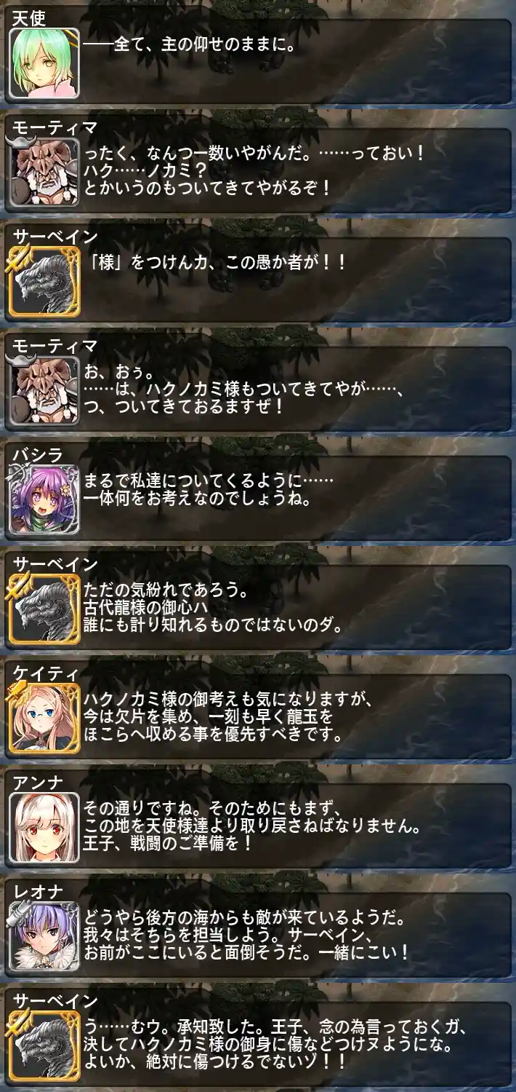Viewport: 516px width, 1092px height.
Task: Click モーティマ's portrait beside お、おぅ。
Action: pyautogui.click(x=44, y=392)
